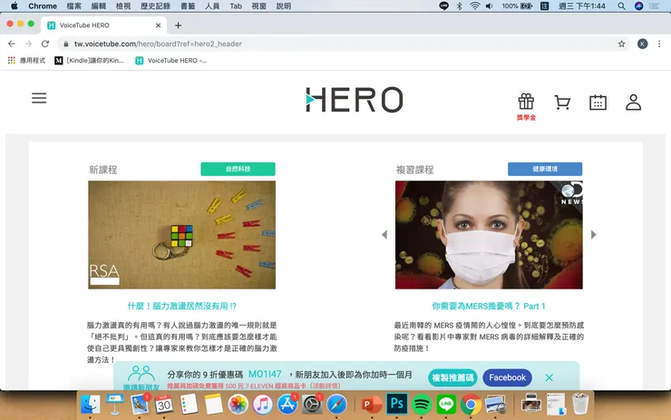Open App Store from the Dock
Viewport: 671px width, 420px height.
287,404
